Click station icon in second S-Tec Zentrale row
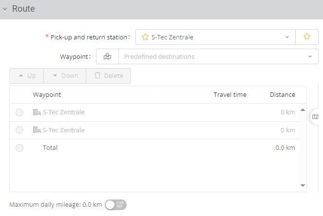The image size is (323, 216). pos(37,130)
